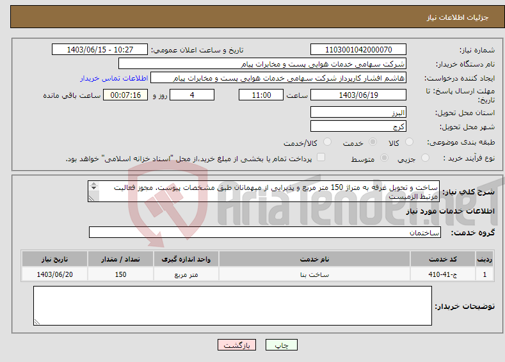Click the ردیف column header

click(485, 259)
